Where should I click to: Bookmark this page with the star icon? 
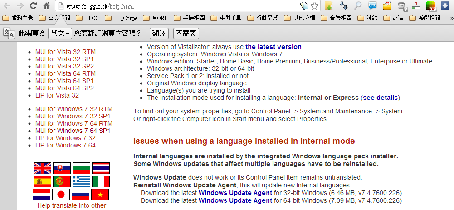click(x=315, y=6)
